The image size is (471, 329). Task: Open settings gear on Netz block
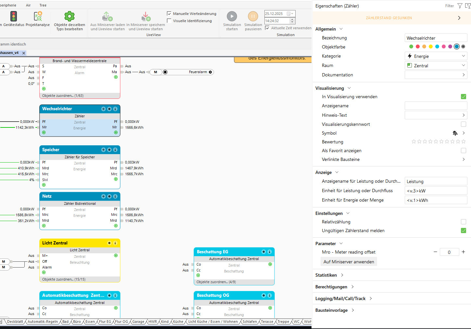point(109,196)
